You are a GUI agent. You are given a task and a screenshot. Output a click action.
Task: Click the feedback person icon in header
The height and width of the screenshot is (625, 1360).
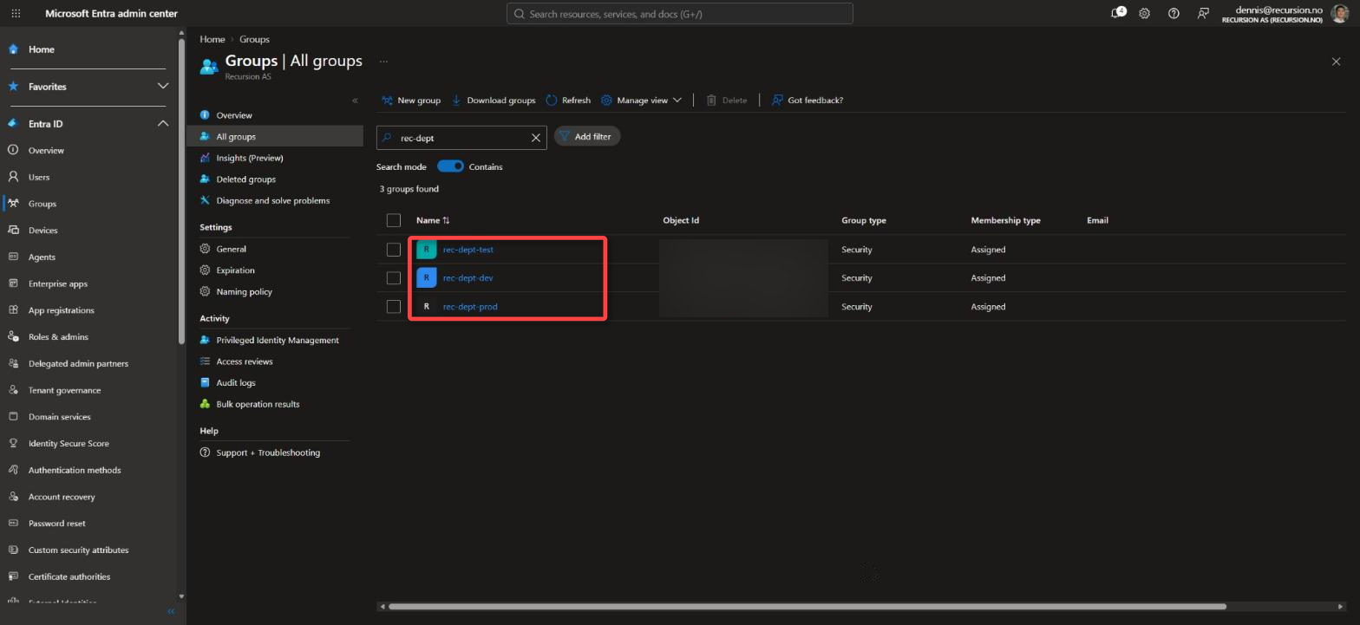click(1203, 13)
